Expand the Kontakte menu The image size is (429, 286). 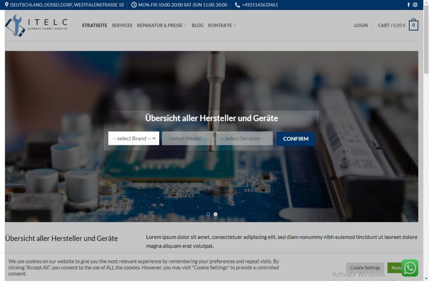click(x=222, y=26)
